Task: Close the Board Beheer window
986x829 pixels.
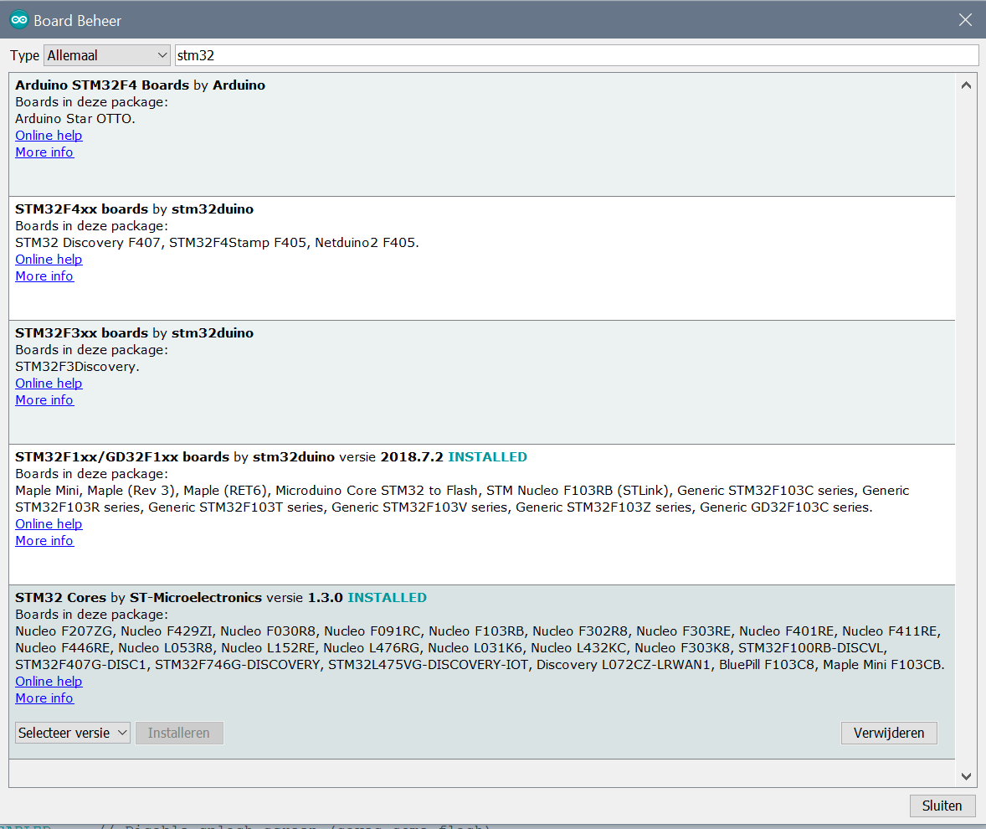Action: click(x=966, y=20)
